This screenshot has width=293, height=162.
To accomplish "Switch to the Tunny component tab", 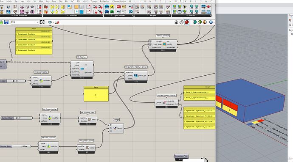I will [93, 1].
